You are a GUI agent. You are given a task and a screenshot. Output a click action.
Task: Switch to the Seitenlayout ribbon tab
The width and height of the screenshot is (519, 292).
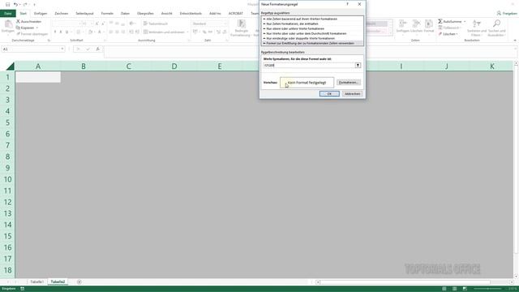[84, 13]
